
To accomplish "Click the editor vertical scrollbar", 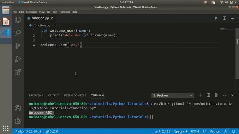I will click(x=237, y=54).
